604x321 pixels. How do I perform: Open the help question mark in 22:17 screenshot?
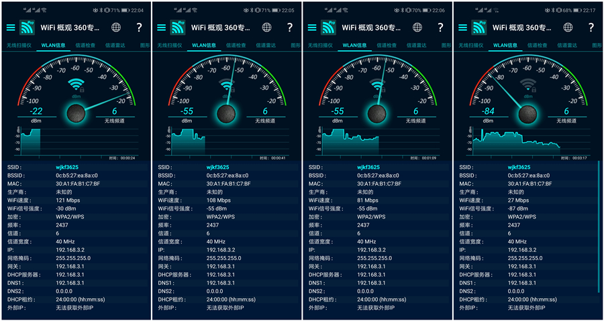[x=591, y=27]
